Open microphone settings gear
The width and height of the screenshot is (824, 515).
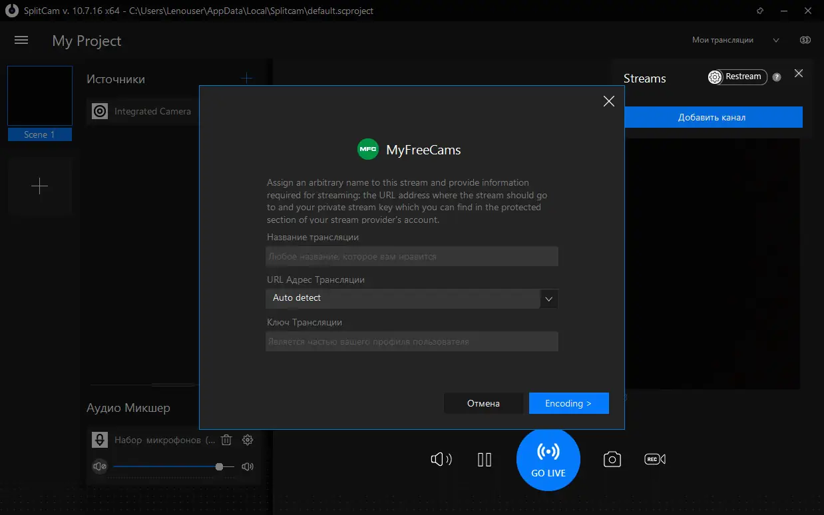pos(248,440)
